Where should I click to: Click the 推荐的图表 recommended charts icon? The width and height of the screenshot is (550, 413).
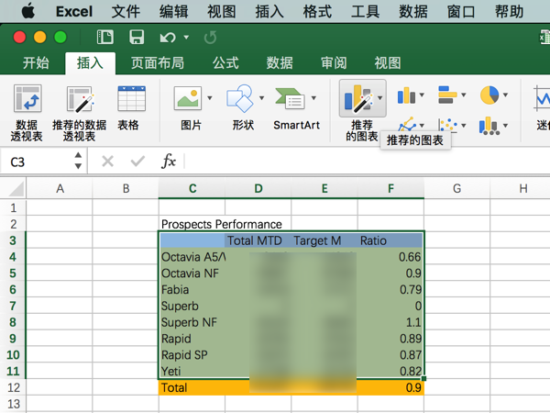(x=358, y=98)
